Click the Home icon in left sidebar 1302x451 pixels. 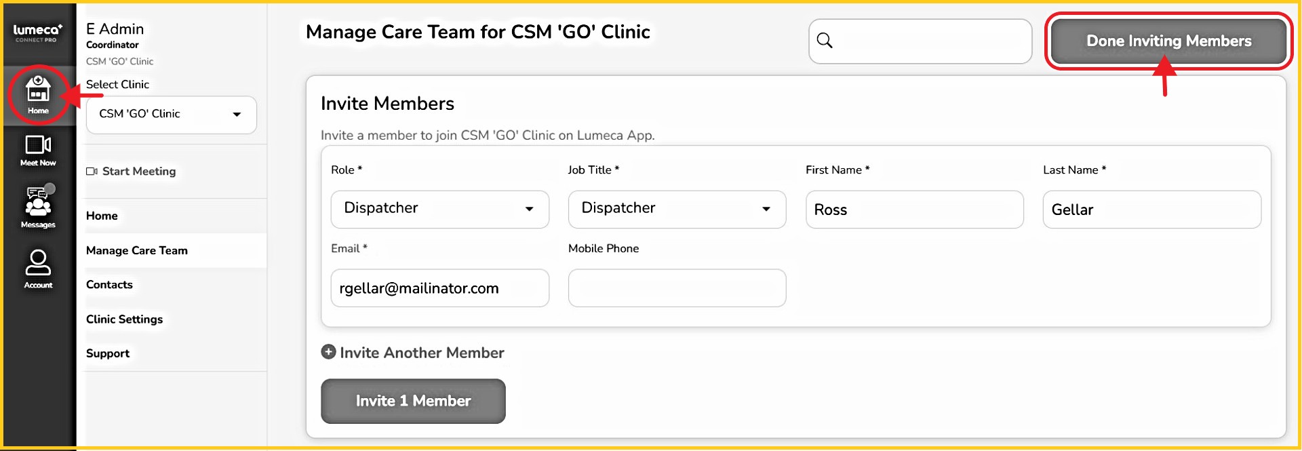tap(38, 94)
